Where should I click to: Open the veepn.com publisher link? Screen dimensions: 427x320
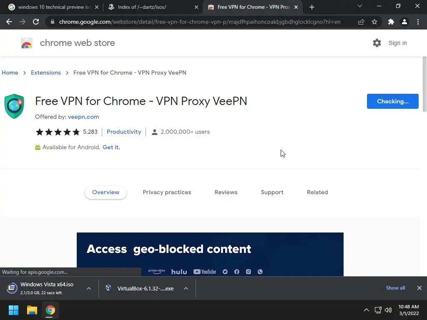pyautogui.click(x=83, y=117)
